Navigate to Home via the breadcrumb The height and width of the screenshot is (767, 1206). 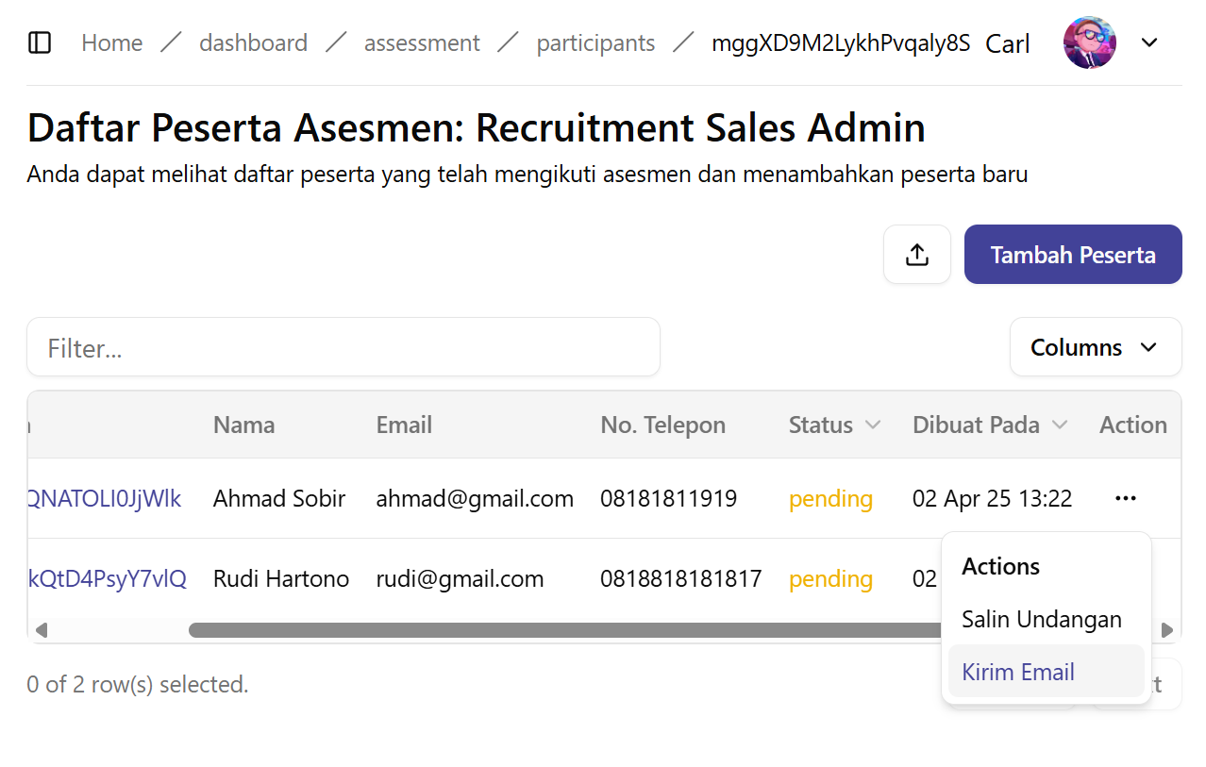[x=111, y=42]
